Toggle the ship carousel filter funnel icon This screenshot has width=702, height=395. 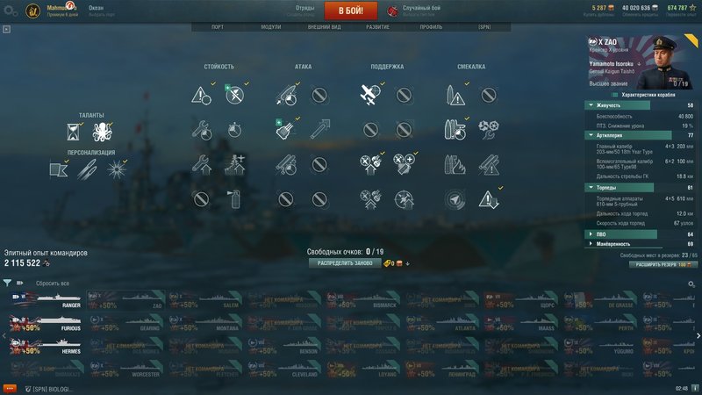tap(7, 283)
